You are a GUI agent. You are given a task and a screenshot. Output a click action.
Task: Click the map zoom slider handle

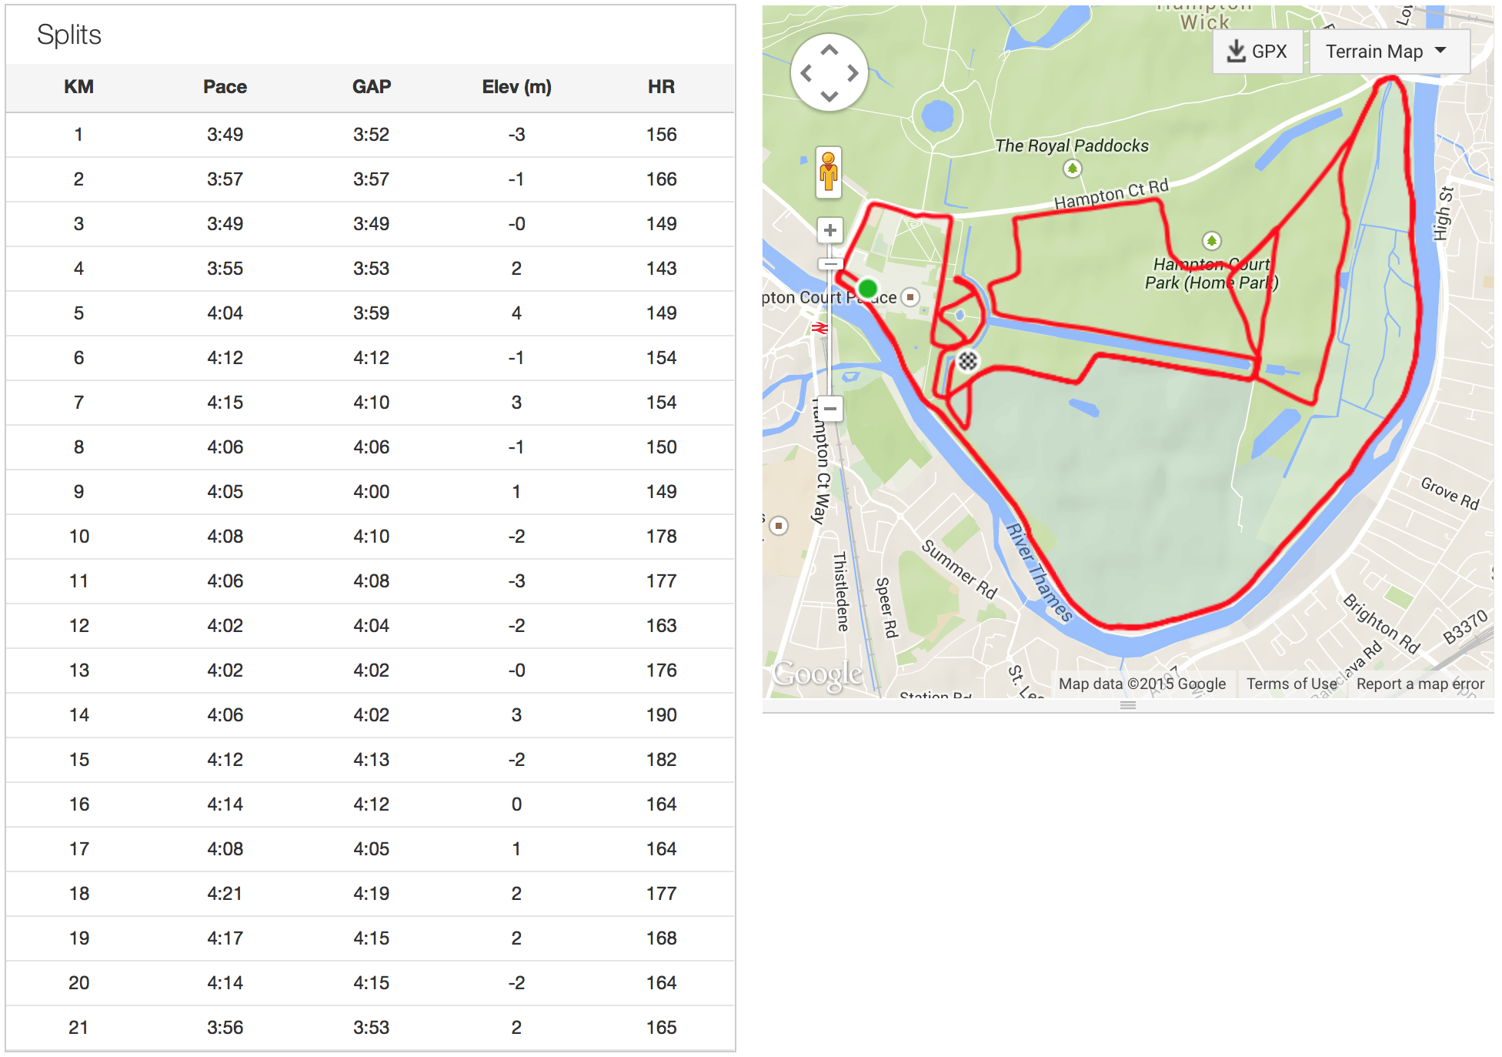pyautogui.click(x=829, y=263)
